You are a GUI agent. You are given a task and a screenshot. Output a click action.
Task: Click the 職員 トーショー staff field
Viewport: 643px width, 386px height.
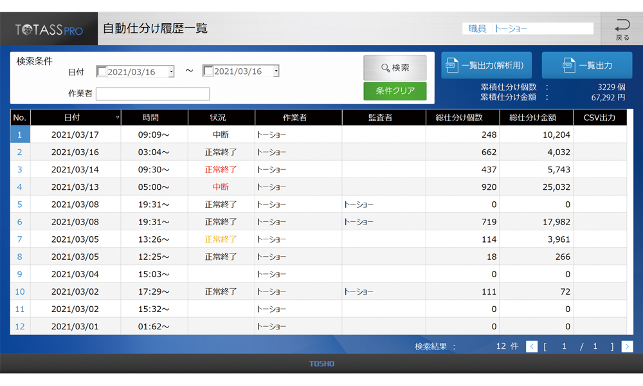pyautogui.click(x=528, y=29)
